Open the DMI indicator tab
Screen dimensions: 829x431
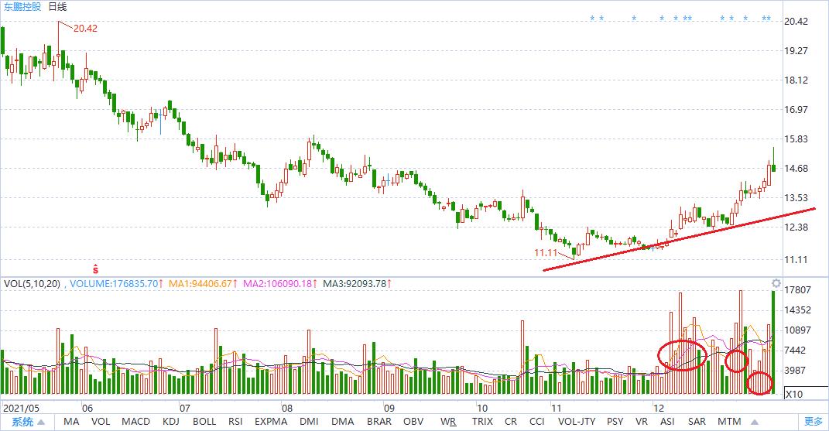[310, 422]
